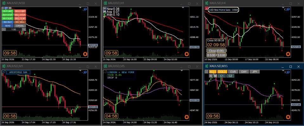The width and height of the screenshot is (304, 126).
Task: Click CANCEL in the order panel
Action: coord(20,26)
